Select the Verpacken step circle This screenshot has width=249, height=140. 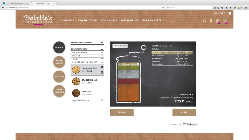coord(59,76)
